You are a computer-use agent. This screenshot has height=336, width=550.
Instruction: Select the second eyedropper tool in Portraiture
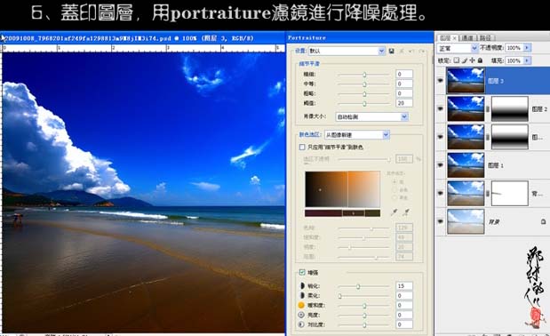[x=406, y=212]
